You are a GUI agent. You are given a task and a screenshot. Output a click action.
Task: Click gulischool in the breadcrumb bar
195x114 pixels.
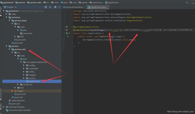[x=7, y=2]
